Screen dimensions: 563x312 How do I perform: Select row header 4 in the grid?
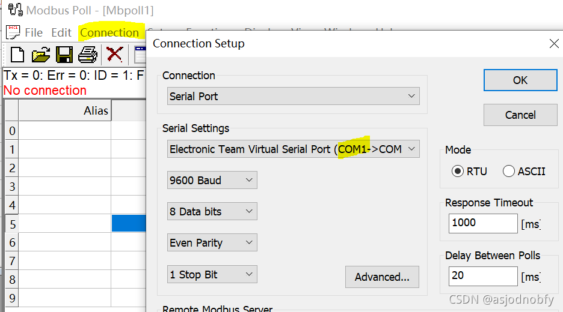click(12, 205)
